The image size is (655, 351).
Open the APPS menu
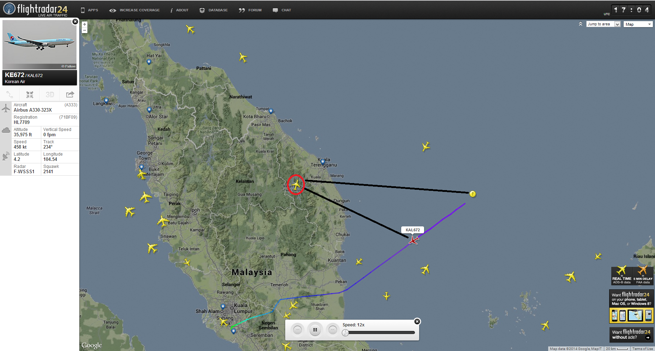point(89,10)
